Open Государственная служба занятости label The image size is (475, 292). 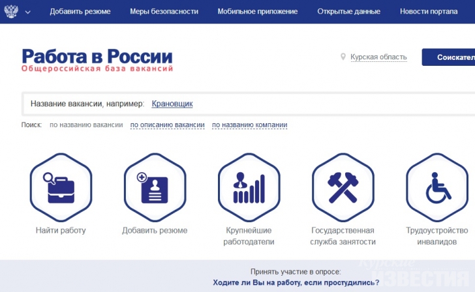click(x=343, y=236)
